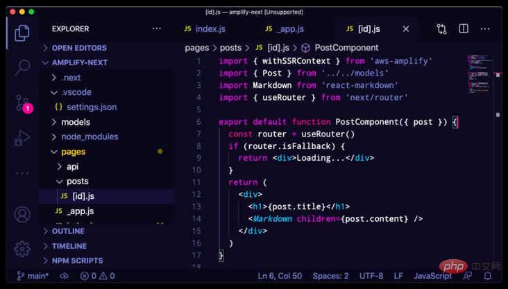This screenshot has width=508, height=289.
Task: Open the Explorer view in activity bar
Action: (22, 32)
